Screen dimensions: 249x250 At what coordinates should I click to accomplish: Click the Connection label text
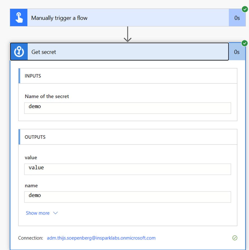(x=31, y=238)
